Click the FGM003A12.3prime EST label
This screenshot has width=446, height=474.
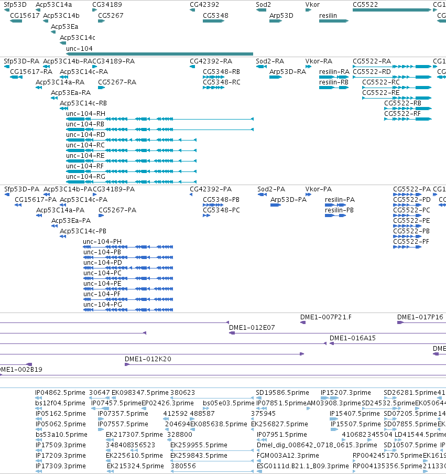click(288, 455)
